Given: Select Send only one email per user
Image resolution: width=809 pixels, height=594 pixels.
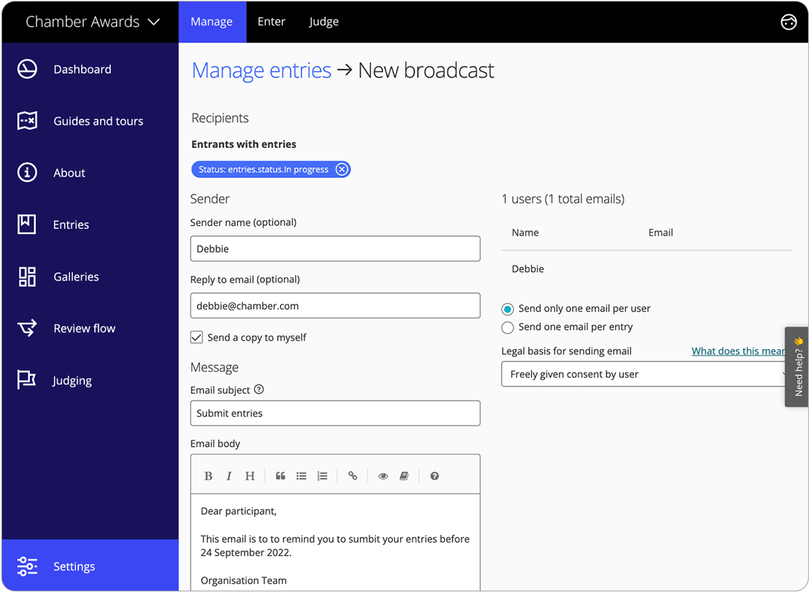Looking at the screenshot, I should [507, 309].
